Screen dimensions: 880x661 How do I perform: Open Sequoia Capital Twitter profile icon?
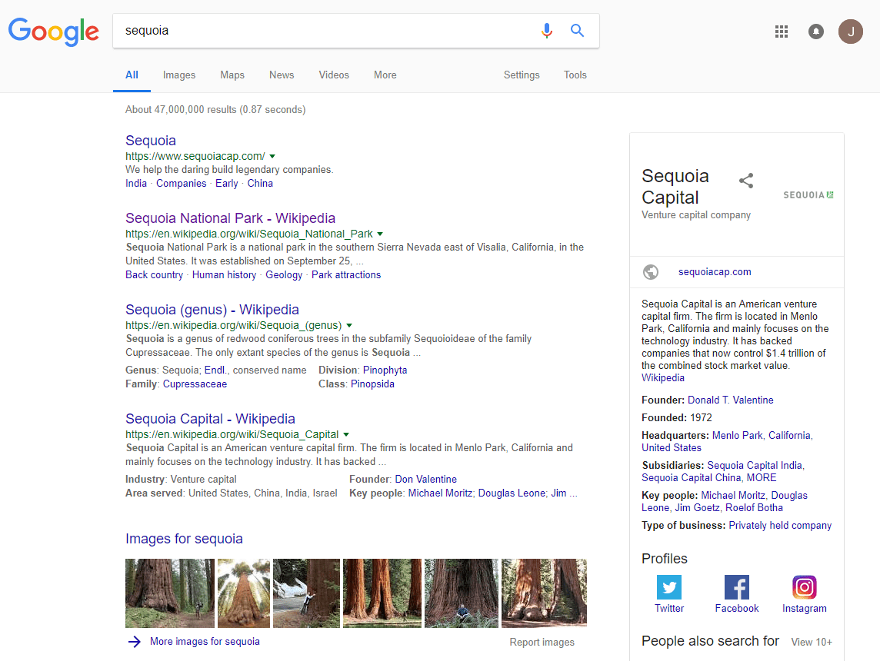point(669,587)
